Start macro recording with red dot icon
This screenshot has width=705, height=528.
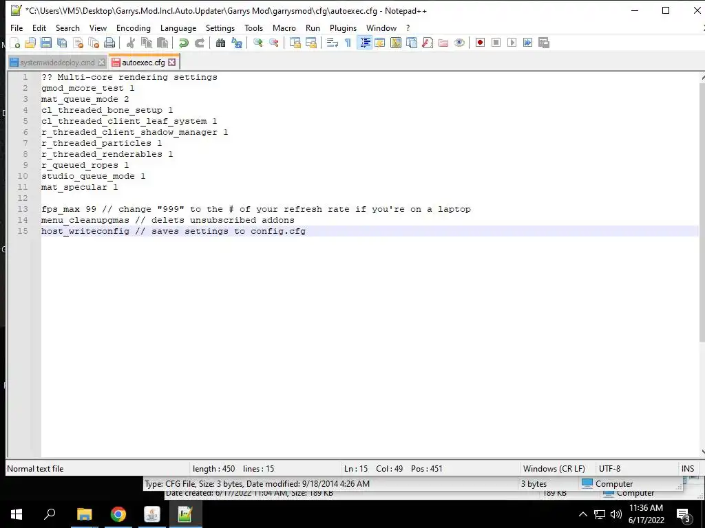point(480,43)
